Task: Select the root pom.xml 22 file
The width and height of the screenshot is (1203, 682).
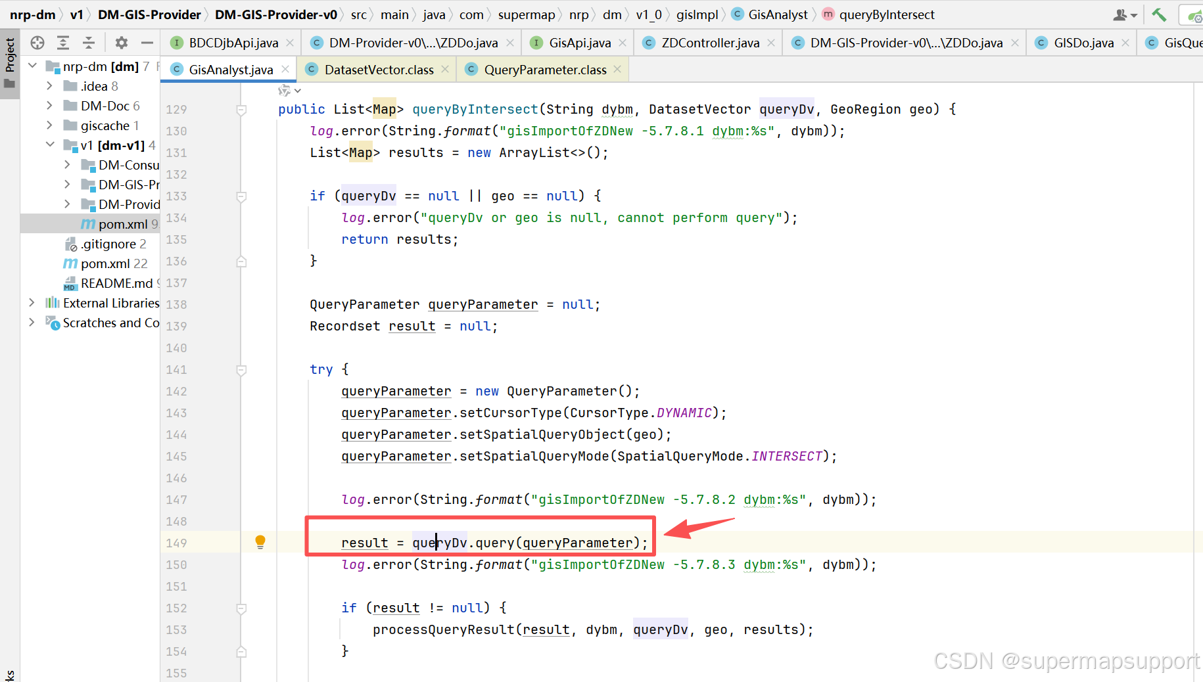Action: pyautogui.click(x=90, y=263)
